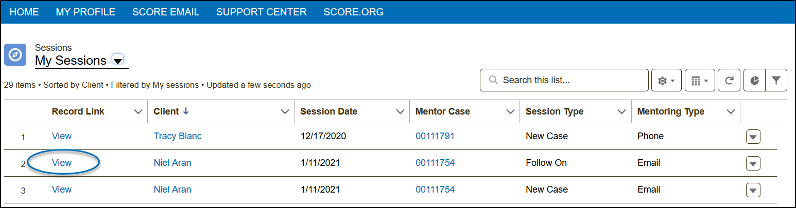Screen dimensions: 796x208
Task: Open mentor case 00111791
Action: [435, 136]
